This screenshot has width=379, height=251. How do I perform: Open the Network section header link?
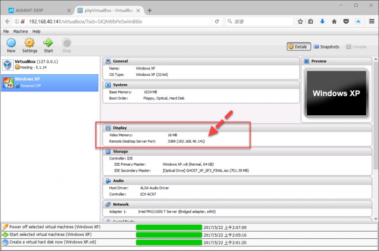pos(121,204)
